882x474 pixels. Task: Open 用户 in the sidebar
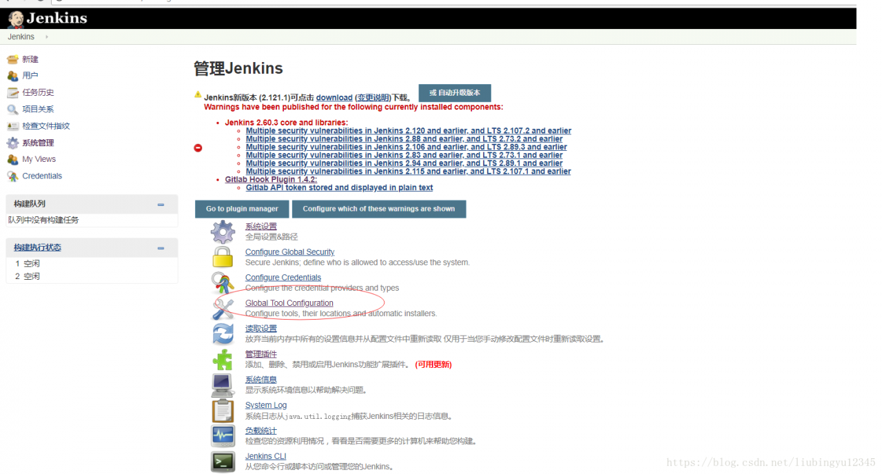tap(30, 76)
